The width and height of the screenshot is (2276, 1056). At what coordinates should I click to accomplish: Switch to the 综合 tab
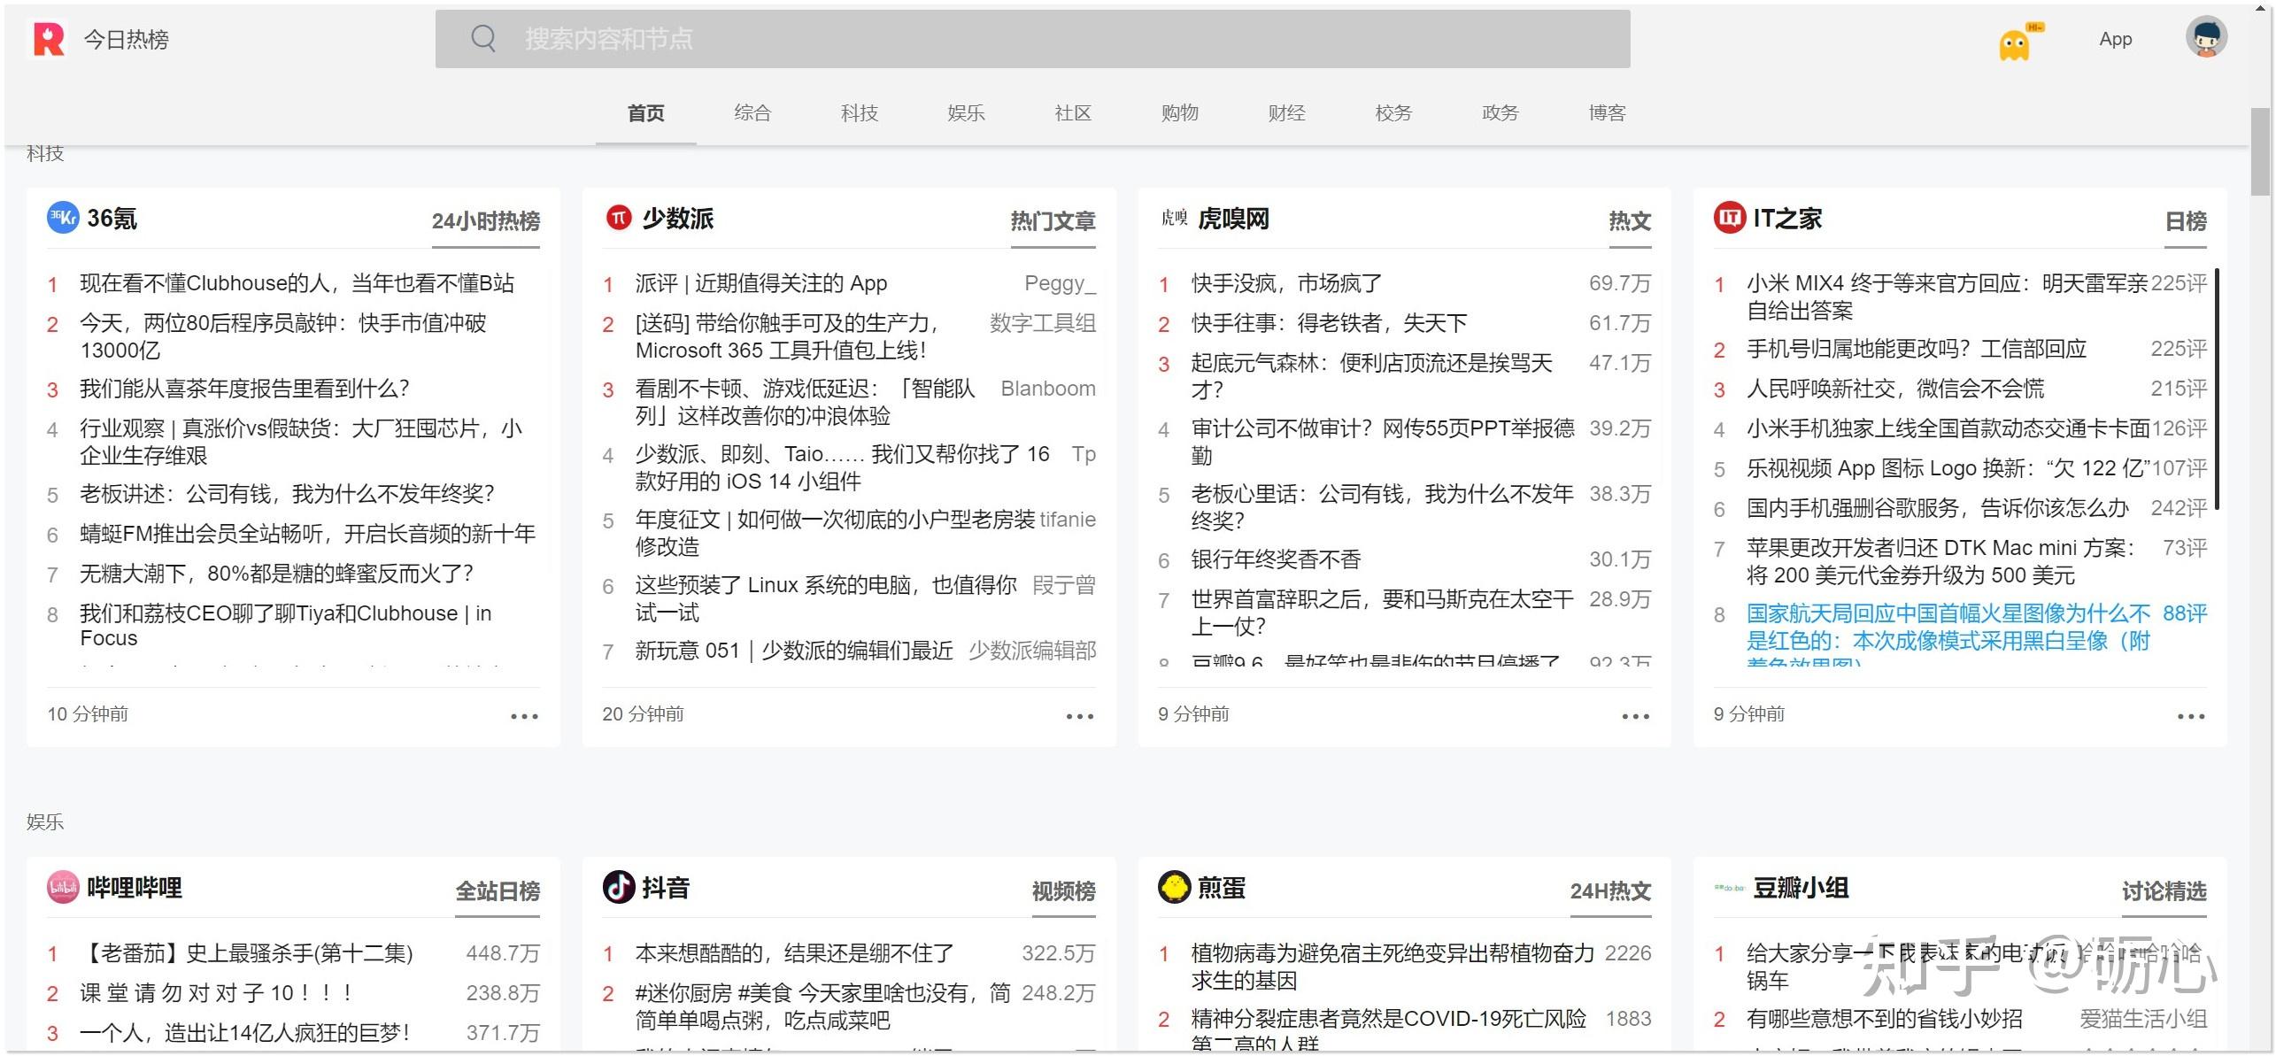click(752, 113)
